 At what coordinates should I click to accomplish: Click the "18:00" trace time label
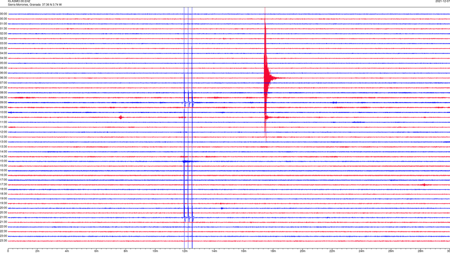3,189
